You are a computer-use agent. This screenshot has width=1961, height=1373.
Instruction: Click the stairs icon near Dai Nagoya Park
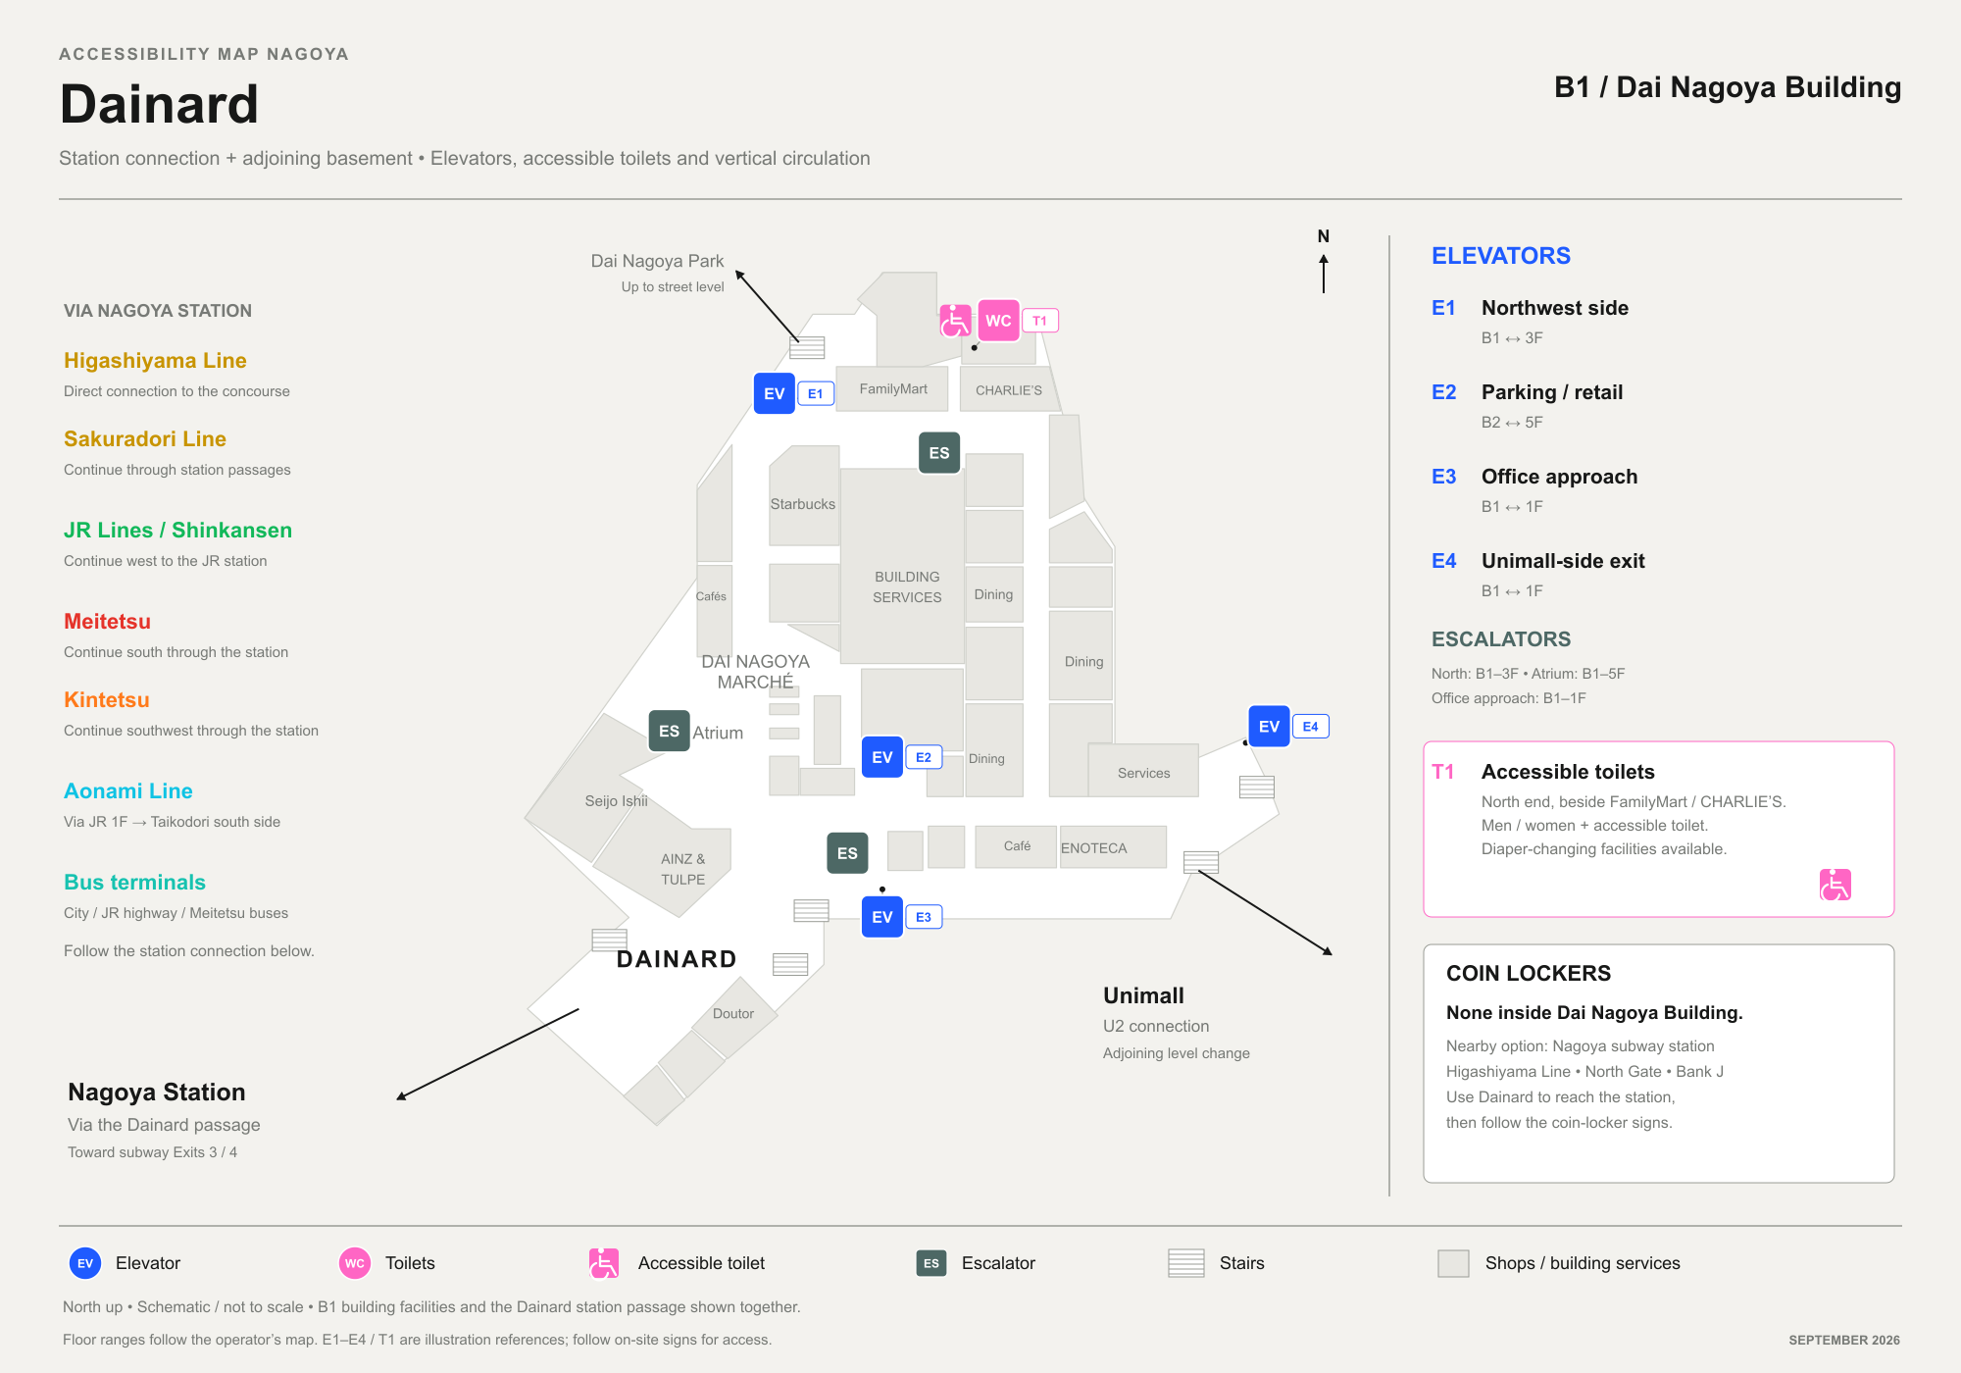807,348
